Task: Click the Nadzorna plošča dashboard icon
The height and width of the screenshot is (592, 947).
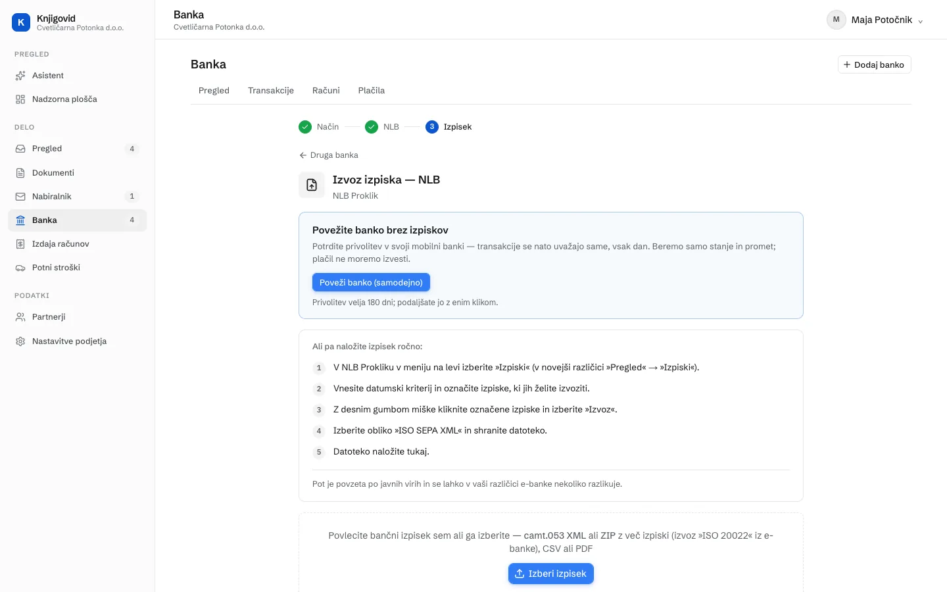Action: [x=20, y=99]
